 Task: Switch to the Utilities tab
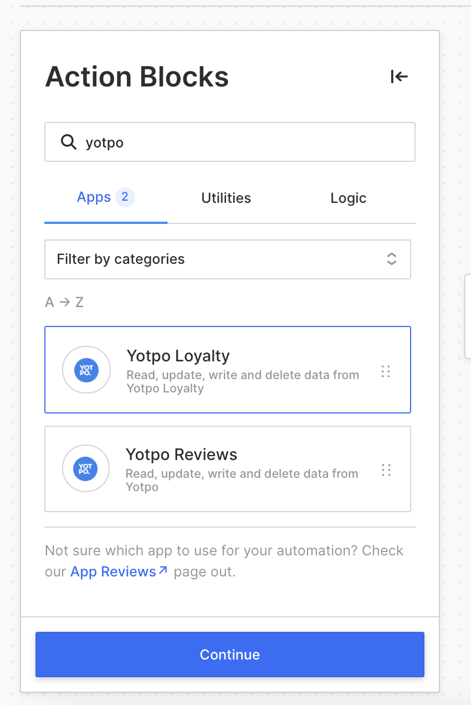tap(226, 198)
